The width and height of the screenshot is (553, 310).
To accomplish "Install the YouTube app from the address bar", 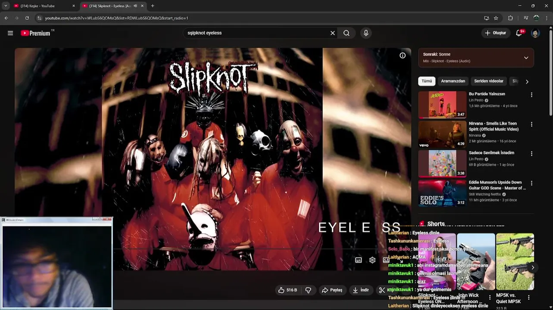I will [x=487, y=18].
